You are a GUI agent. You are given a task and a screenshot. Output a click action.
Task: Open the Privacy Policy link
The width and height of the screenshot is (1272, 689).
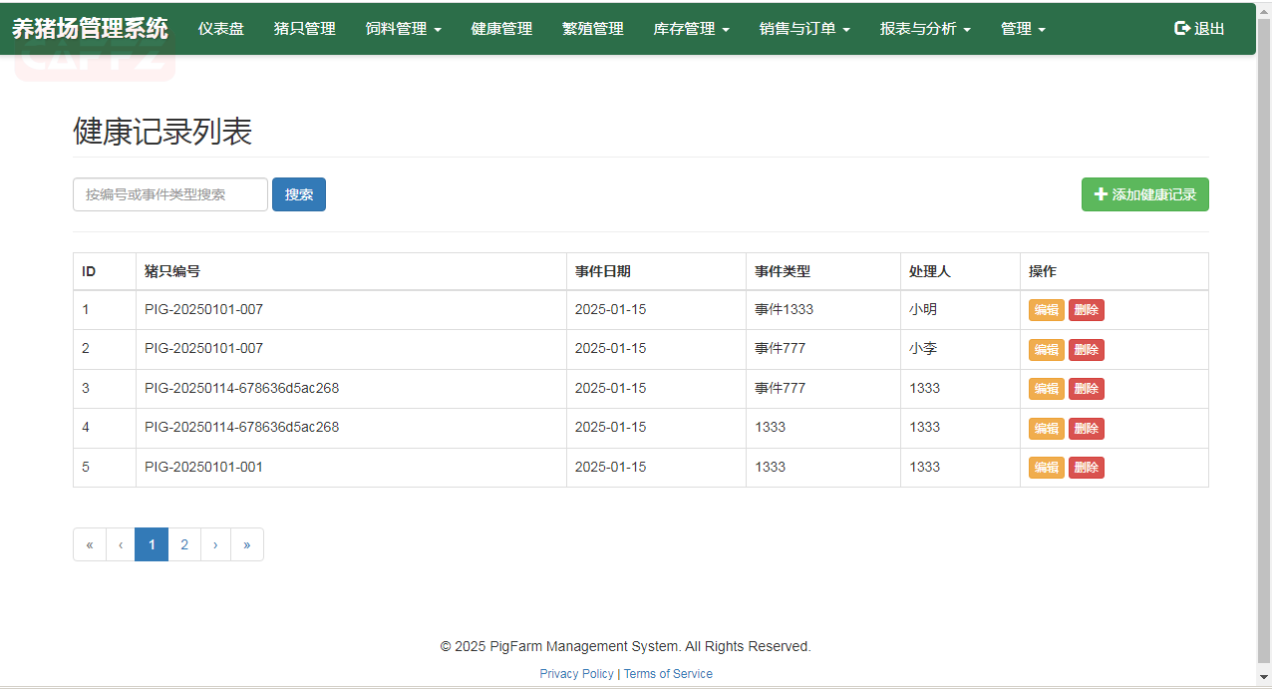click(x=576, y=674)
